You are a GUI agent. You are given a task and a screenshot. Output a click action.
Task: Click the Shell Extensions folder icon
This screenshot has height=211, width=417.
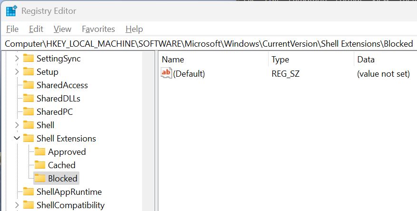[x=29, y=138]
